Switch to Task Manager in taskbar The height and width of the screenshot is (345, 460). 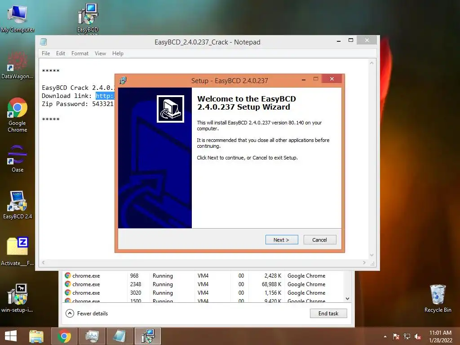tap(92, 336)
